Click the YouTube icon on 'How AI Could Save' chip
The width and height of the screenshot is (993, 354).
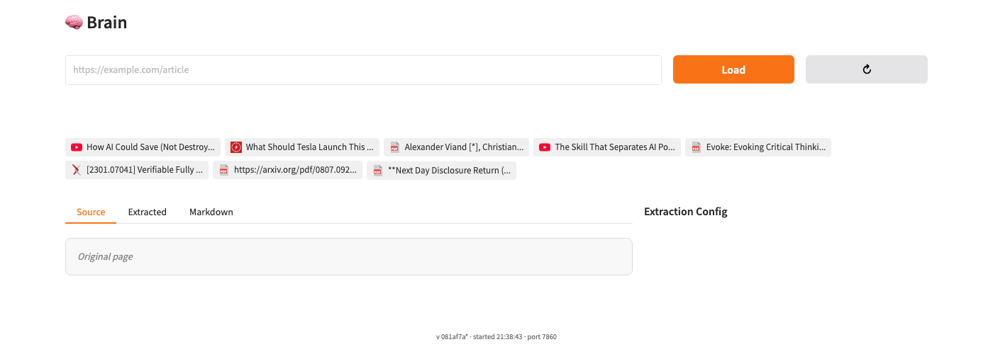(77, 147)
